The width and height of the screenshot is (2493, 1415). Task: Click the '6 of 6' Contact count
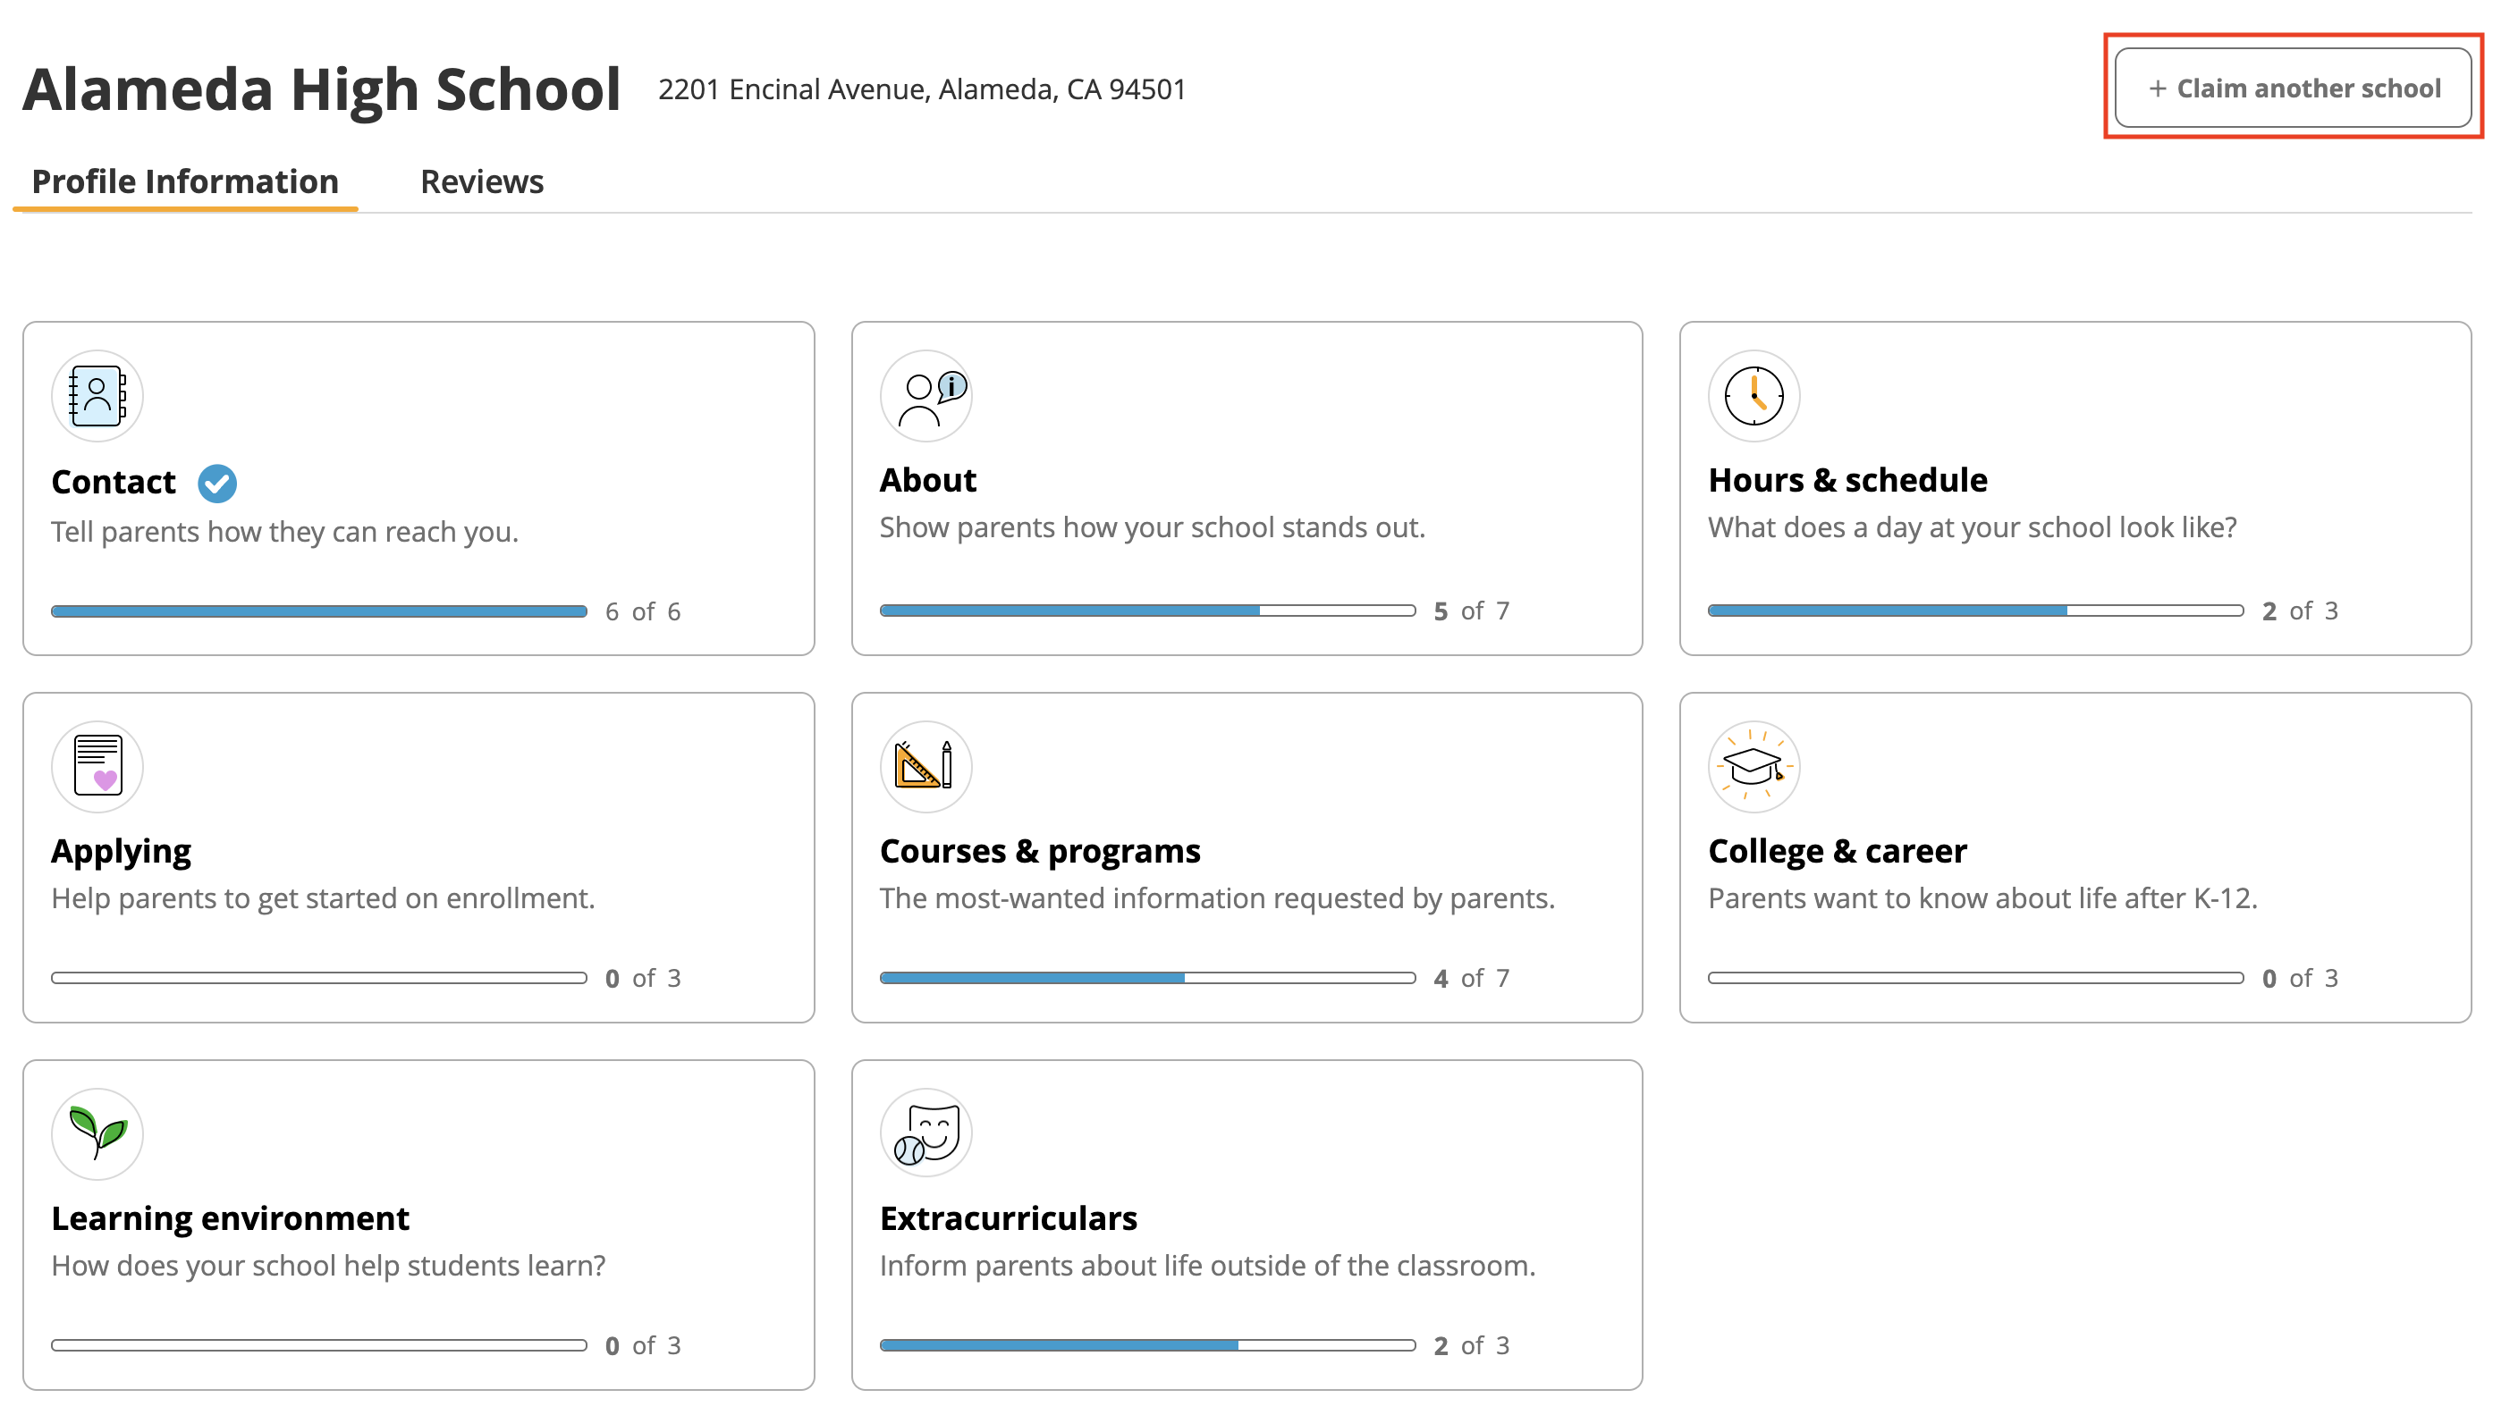[642, 611]
